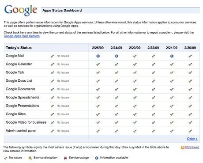Screen dimensions: 203x163
Task: Select the Google Sites row label
Action: coord(16,114)
